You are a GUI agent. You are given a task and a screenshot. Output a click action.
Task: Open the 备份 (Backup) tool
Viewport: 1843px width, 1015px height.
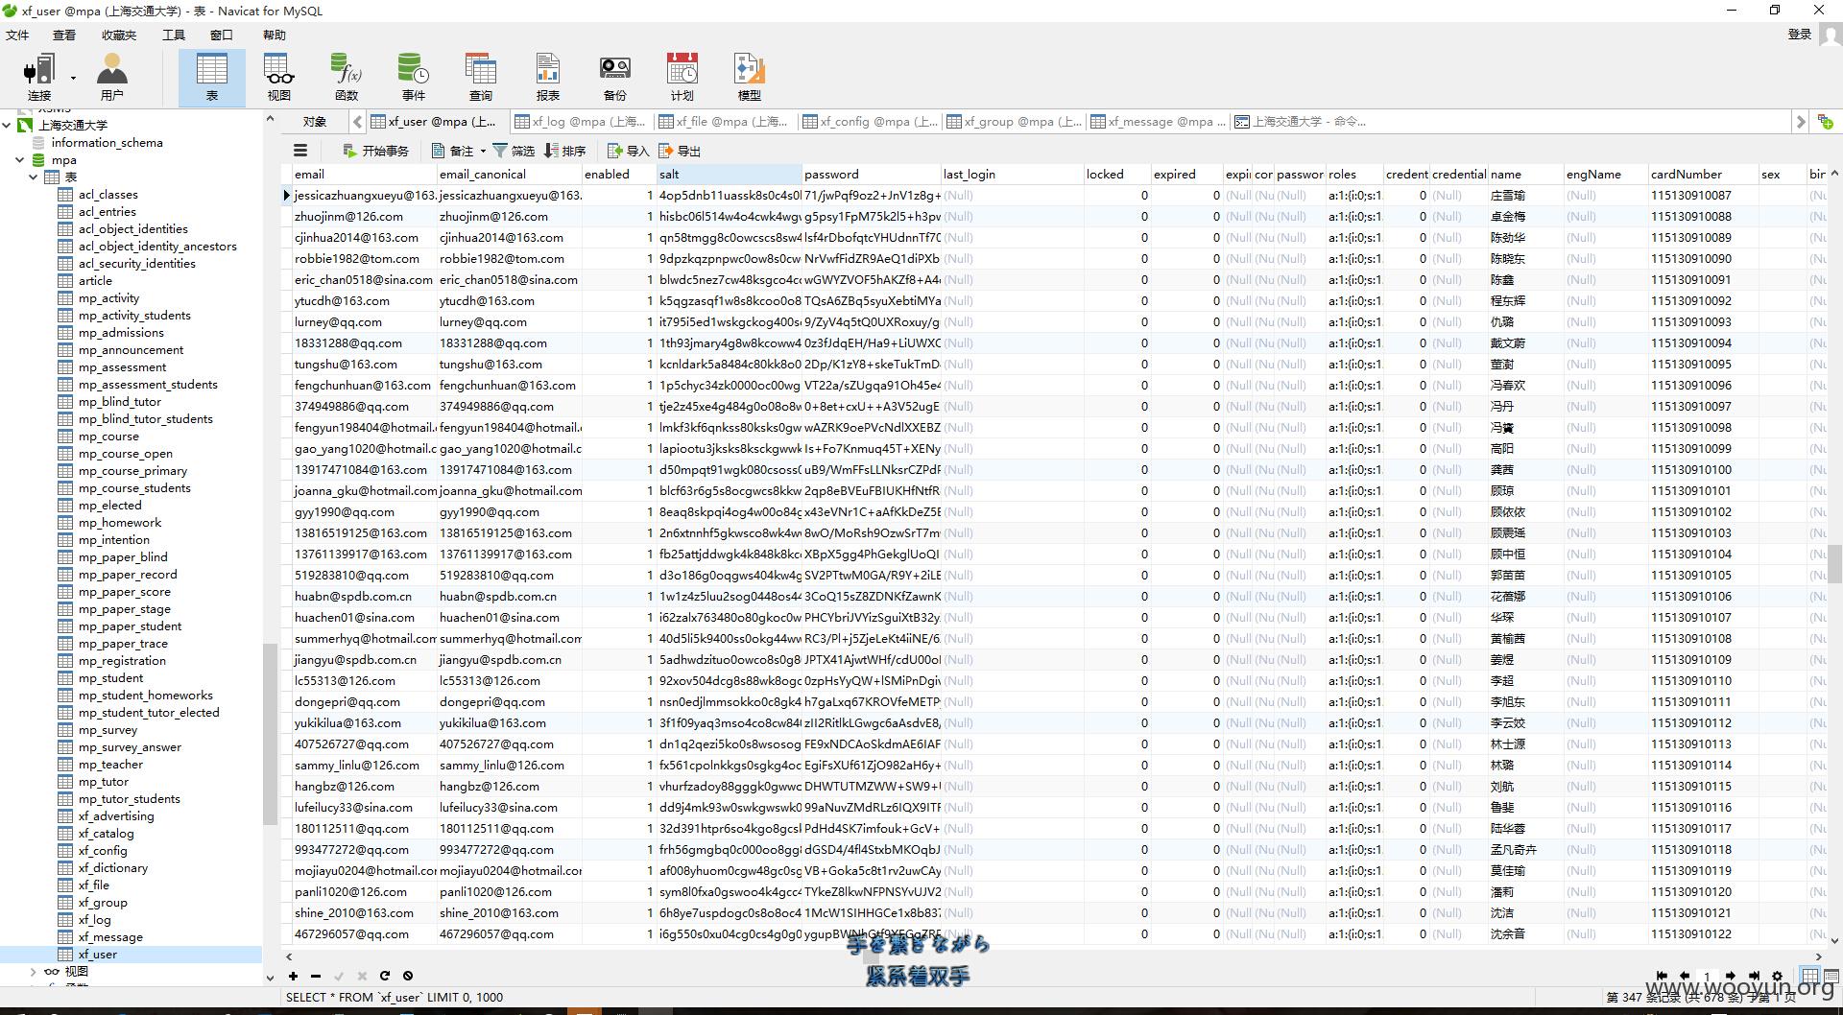[x=615, y=77]
